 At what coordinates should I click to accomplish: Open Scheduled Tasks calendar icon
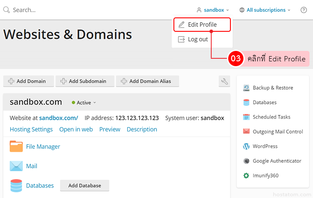coord(246,117)
